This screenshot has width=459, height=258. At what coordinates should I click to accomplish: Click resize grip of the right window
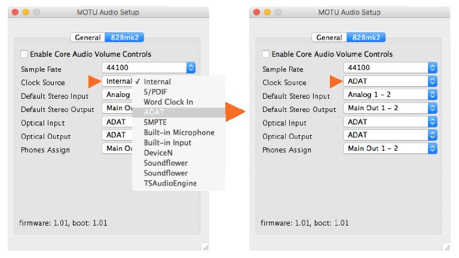(x=447, y=247)
